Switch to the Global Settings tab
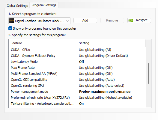 (17, 6)
